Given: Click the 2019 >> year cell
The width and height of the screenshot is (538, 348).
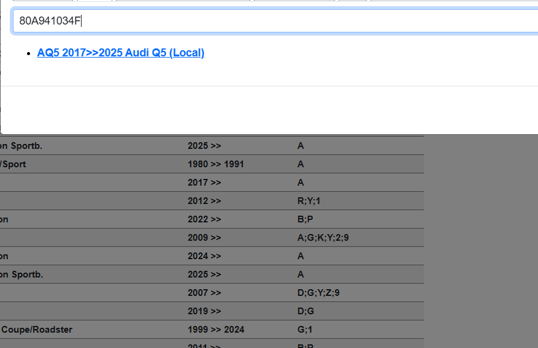Looking at the screenshot, I should click(x=204, y=311).
